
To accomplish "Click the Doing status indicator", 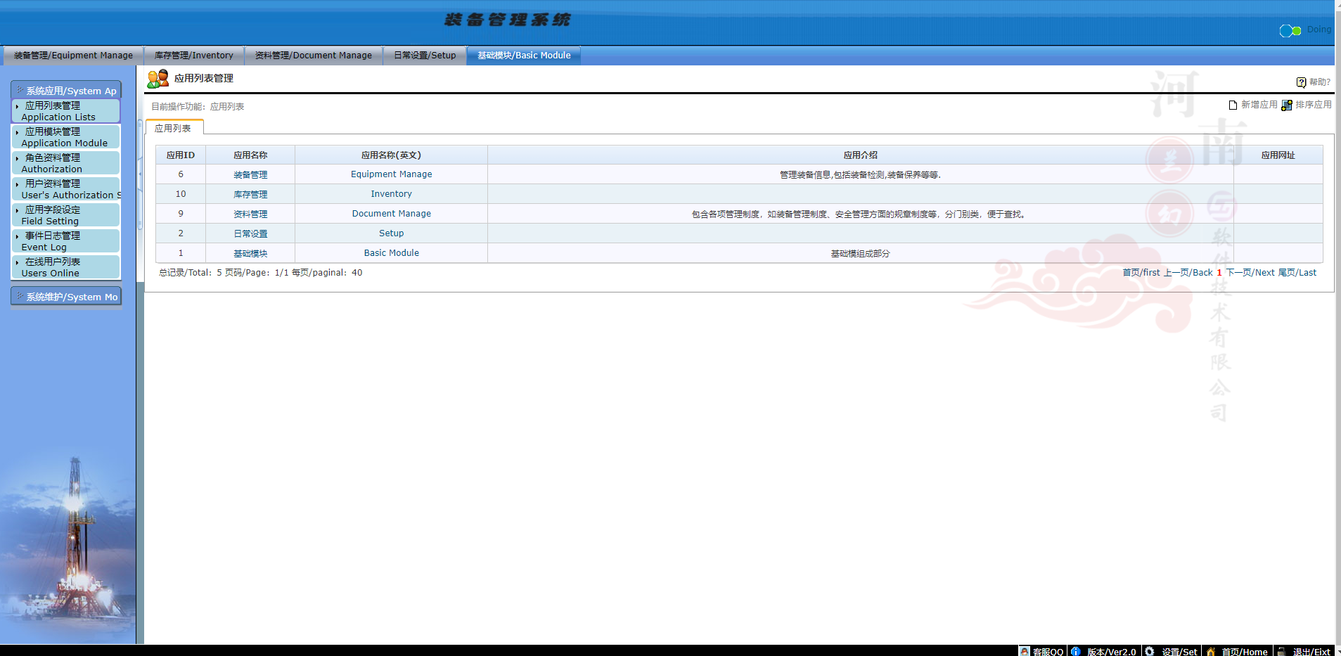I will pos(1290,30).
